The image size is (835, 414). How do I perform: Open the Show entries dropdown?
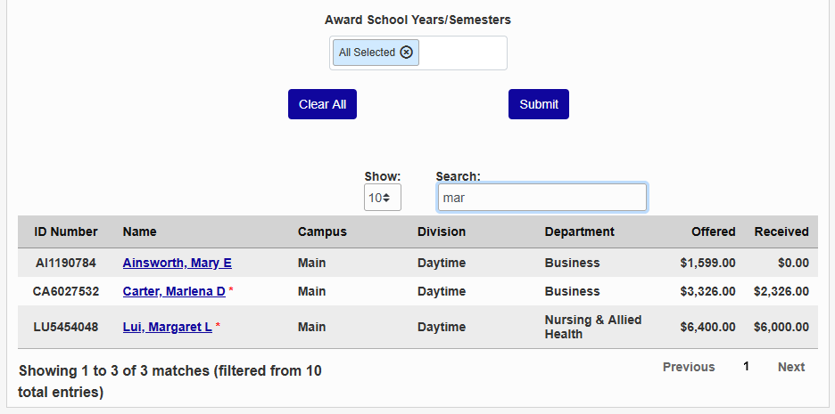click(x=383, y=197)
